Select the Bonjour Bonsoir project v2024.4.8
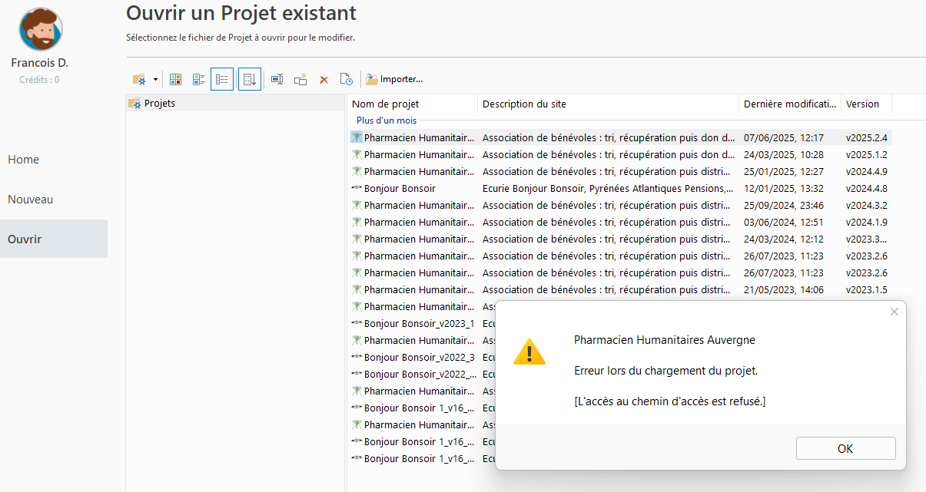This screenshot has width=926, height=492. click(621, 189)
